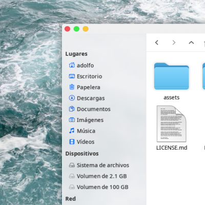Go forward with the right arrow
The image size is (205, 205).
[x=174, y=43]
